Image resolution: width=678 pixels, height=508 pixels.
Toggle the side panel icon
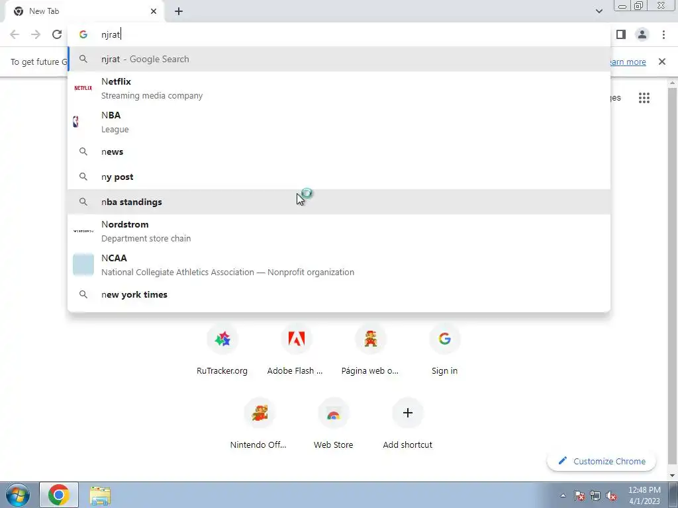point(621,34)
